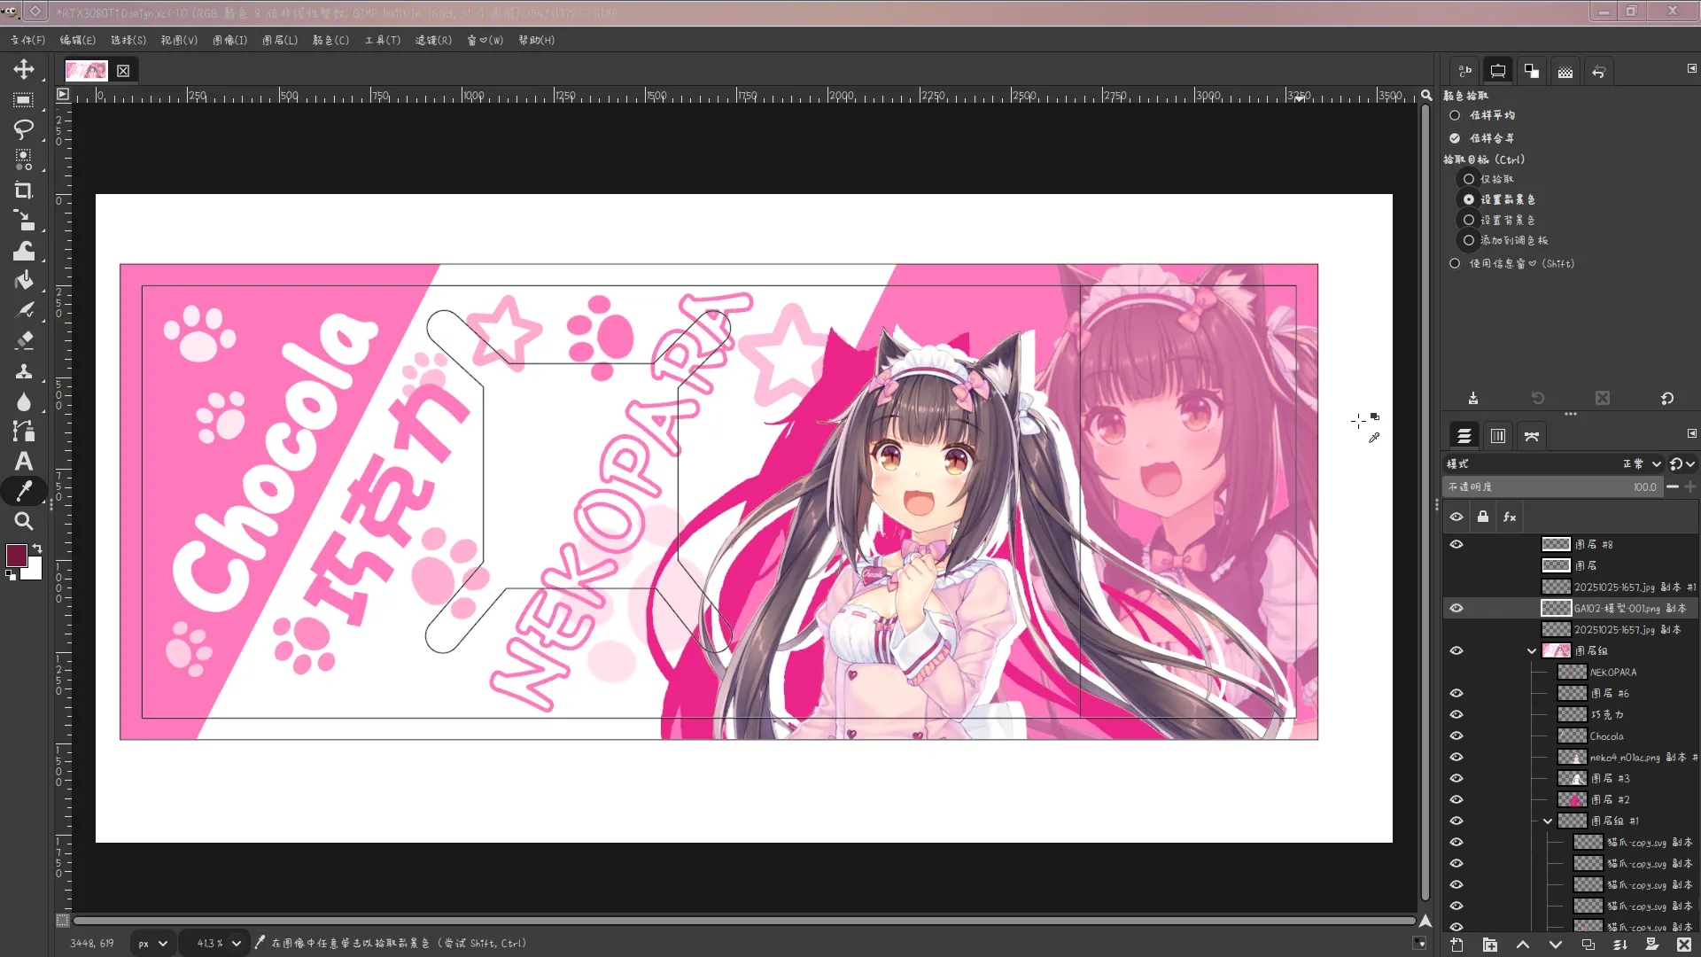Select the Warp Transform tool

(24, 250)
